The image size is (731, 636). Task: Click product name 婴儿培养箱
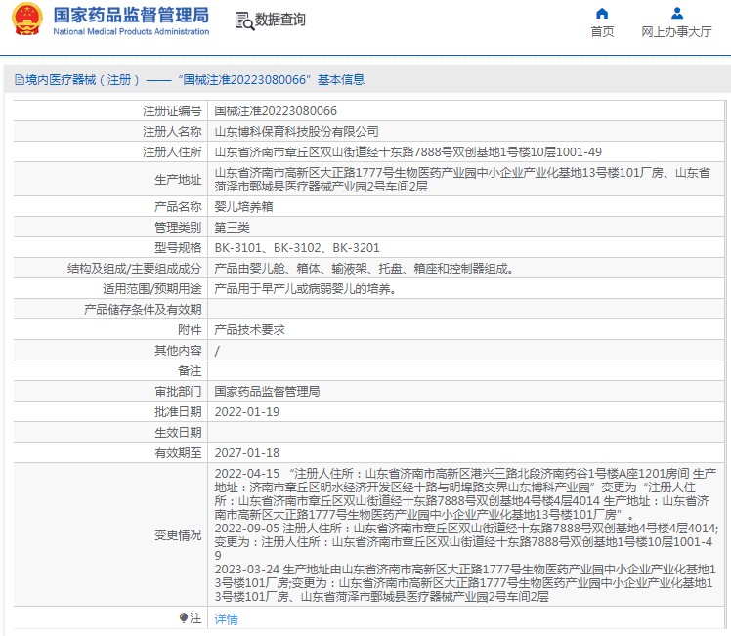pyautogui.click(x=243, y=206)
